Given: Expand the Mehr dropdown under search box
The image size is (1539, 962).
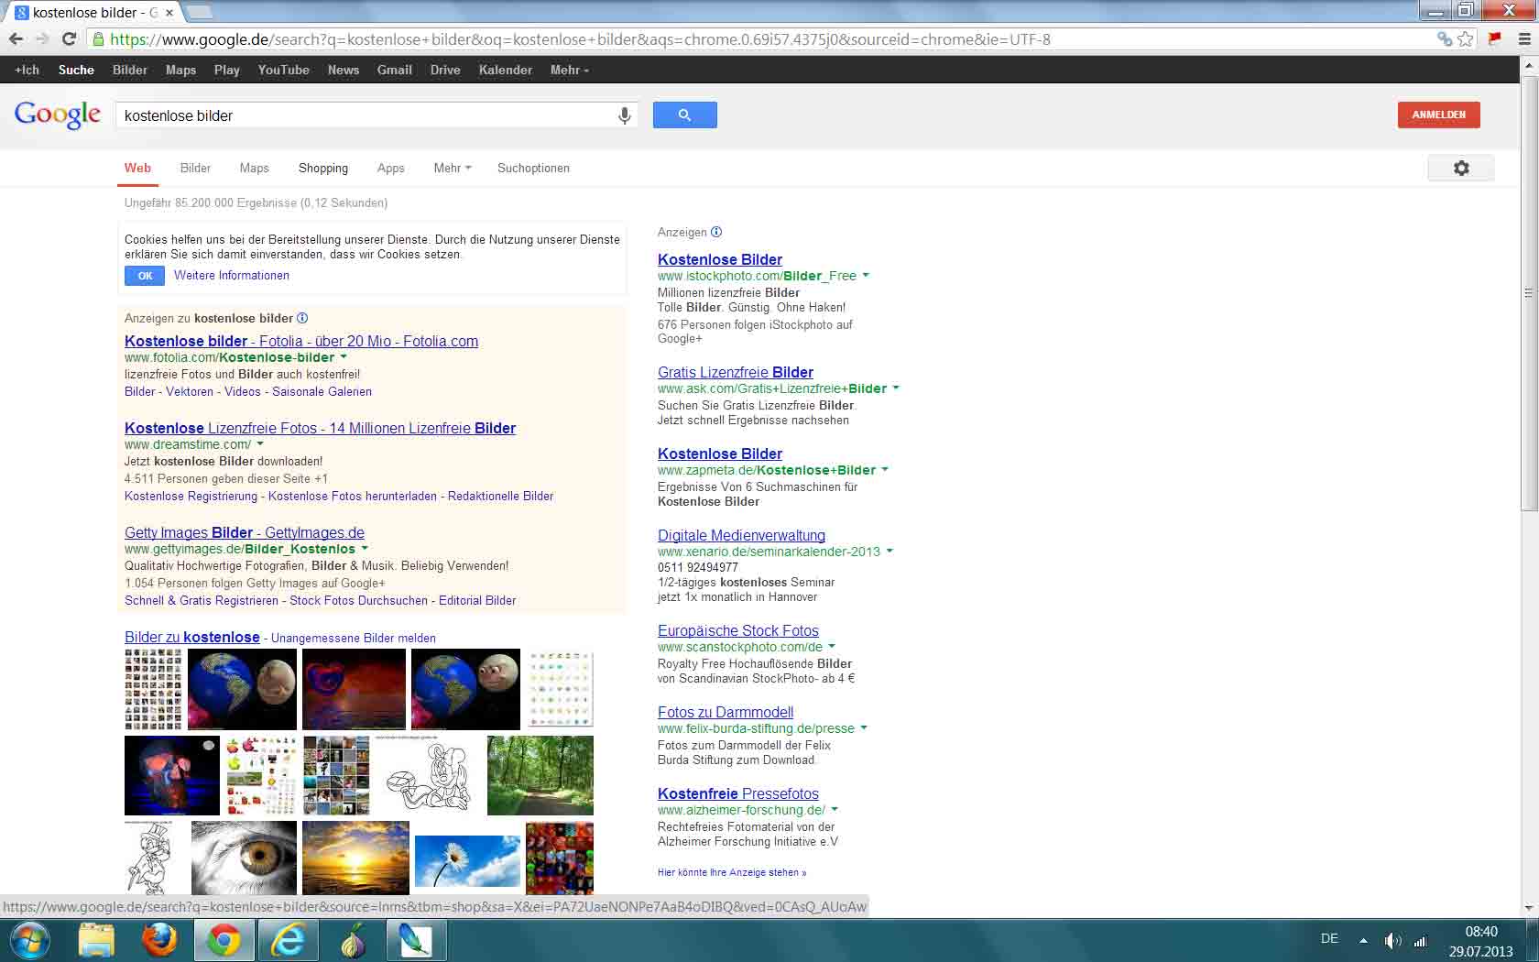Looking at the screenshot, I should click(x=453, y=168).
